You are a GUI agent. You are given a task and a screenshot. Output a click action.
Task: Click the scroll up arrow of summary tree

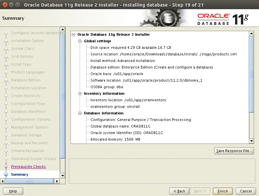[x=251, y=33]
